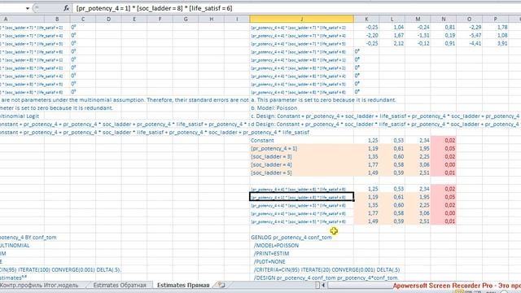Click the cell with value -5,47
This screenshot has width=521, height=293.
pos(469,35)
